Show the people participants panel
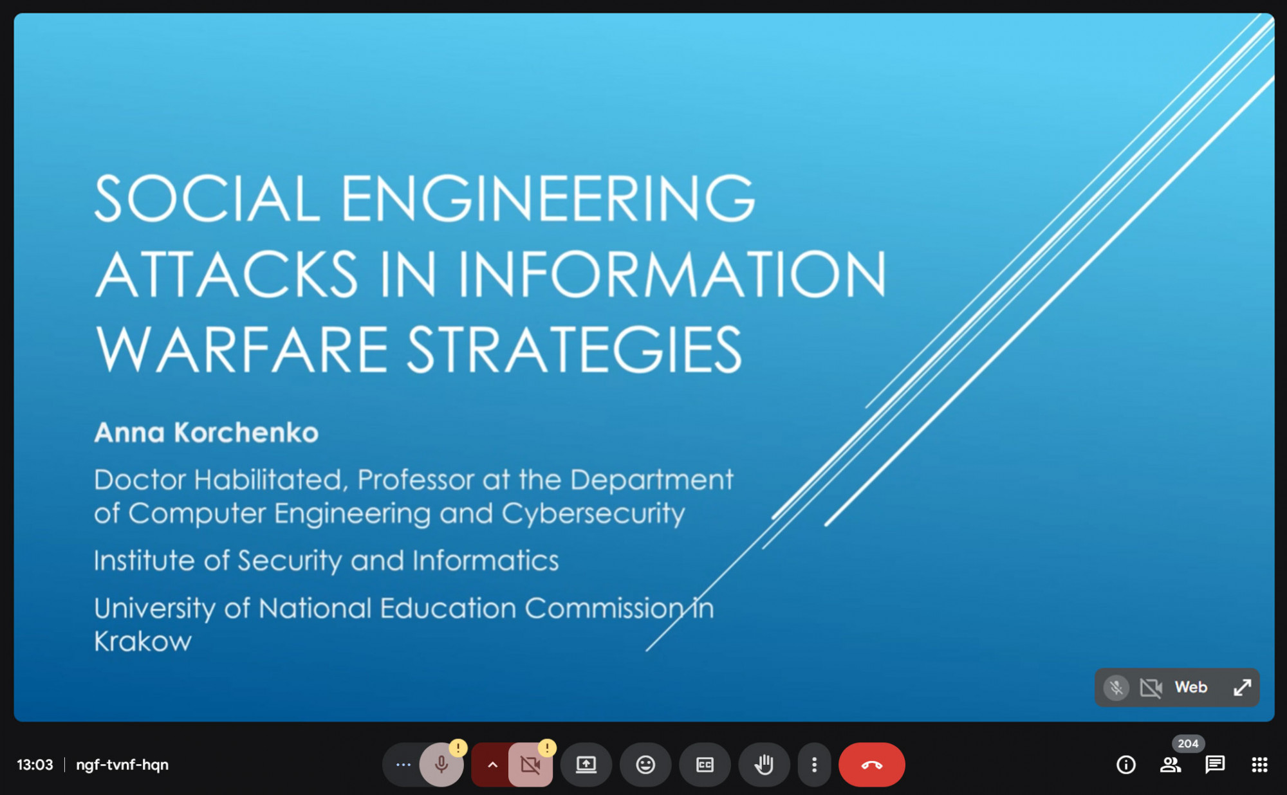This screenshot has width=1287, height=795. 1170,765
